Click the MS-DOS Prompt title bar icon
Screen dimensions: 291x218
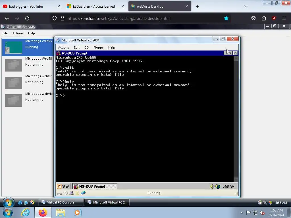coord(59,53)
